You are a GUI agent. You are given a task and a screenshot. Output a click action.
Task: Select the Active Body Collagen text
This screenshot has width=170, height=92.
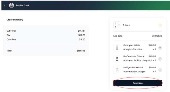[134, 72]
